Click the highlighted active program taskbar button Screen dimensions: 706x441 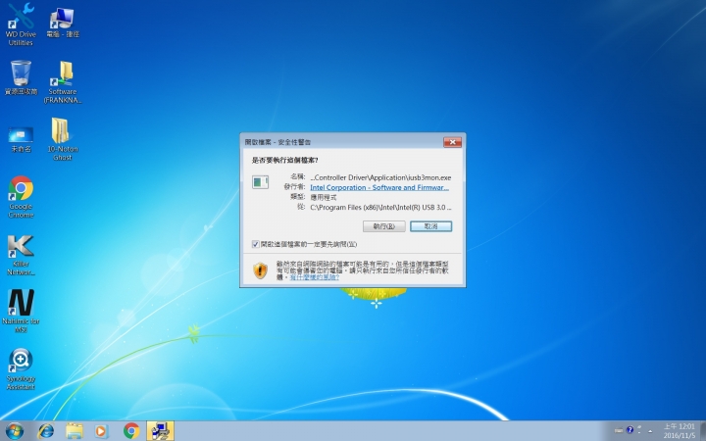[x=160, y=430]
